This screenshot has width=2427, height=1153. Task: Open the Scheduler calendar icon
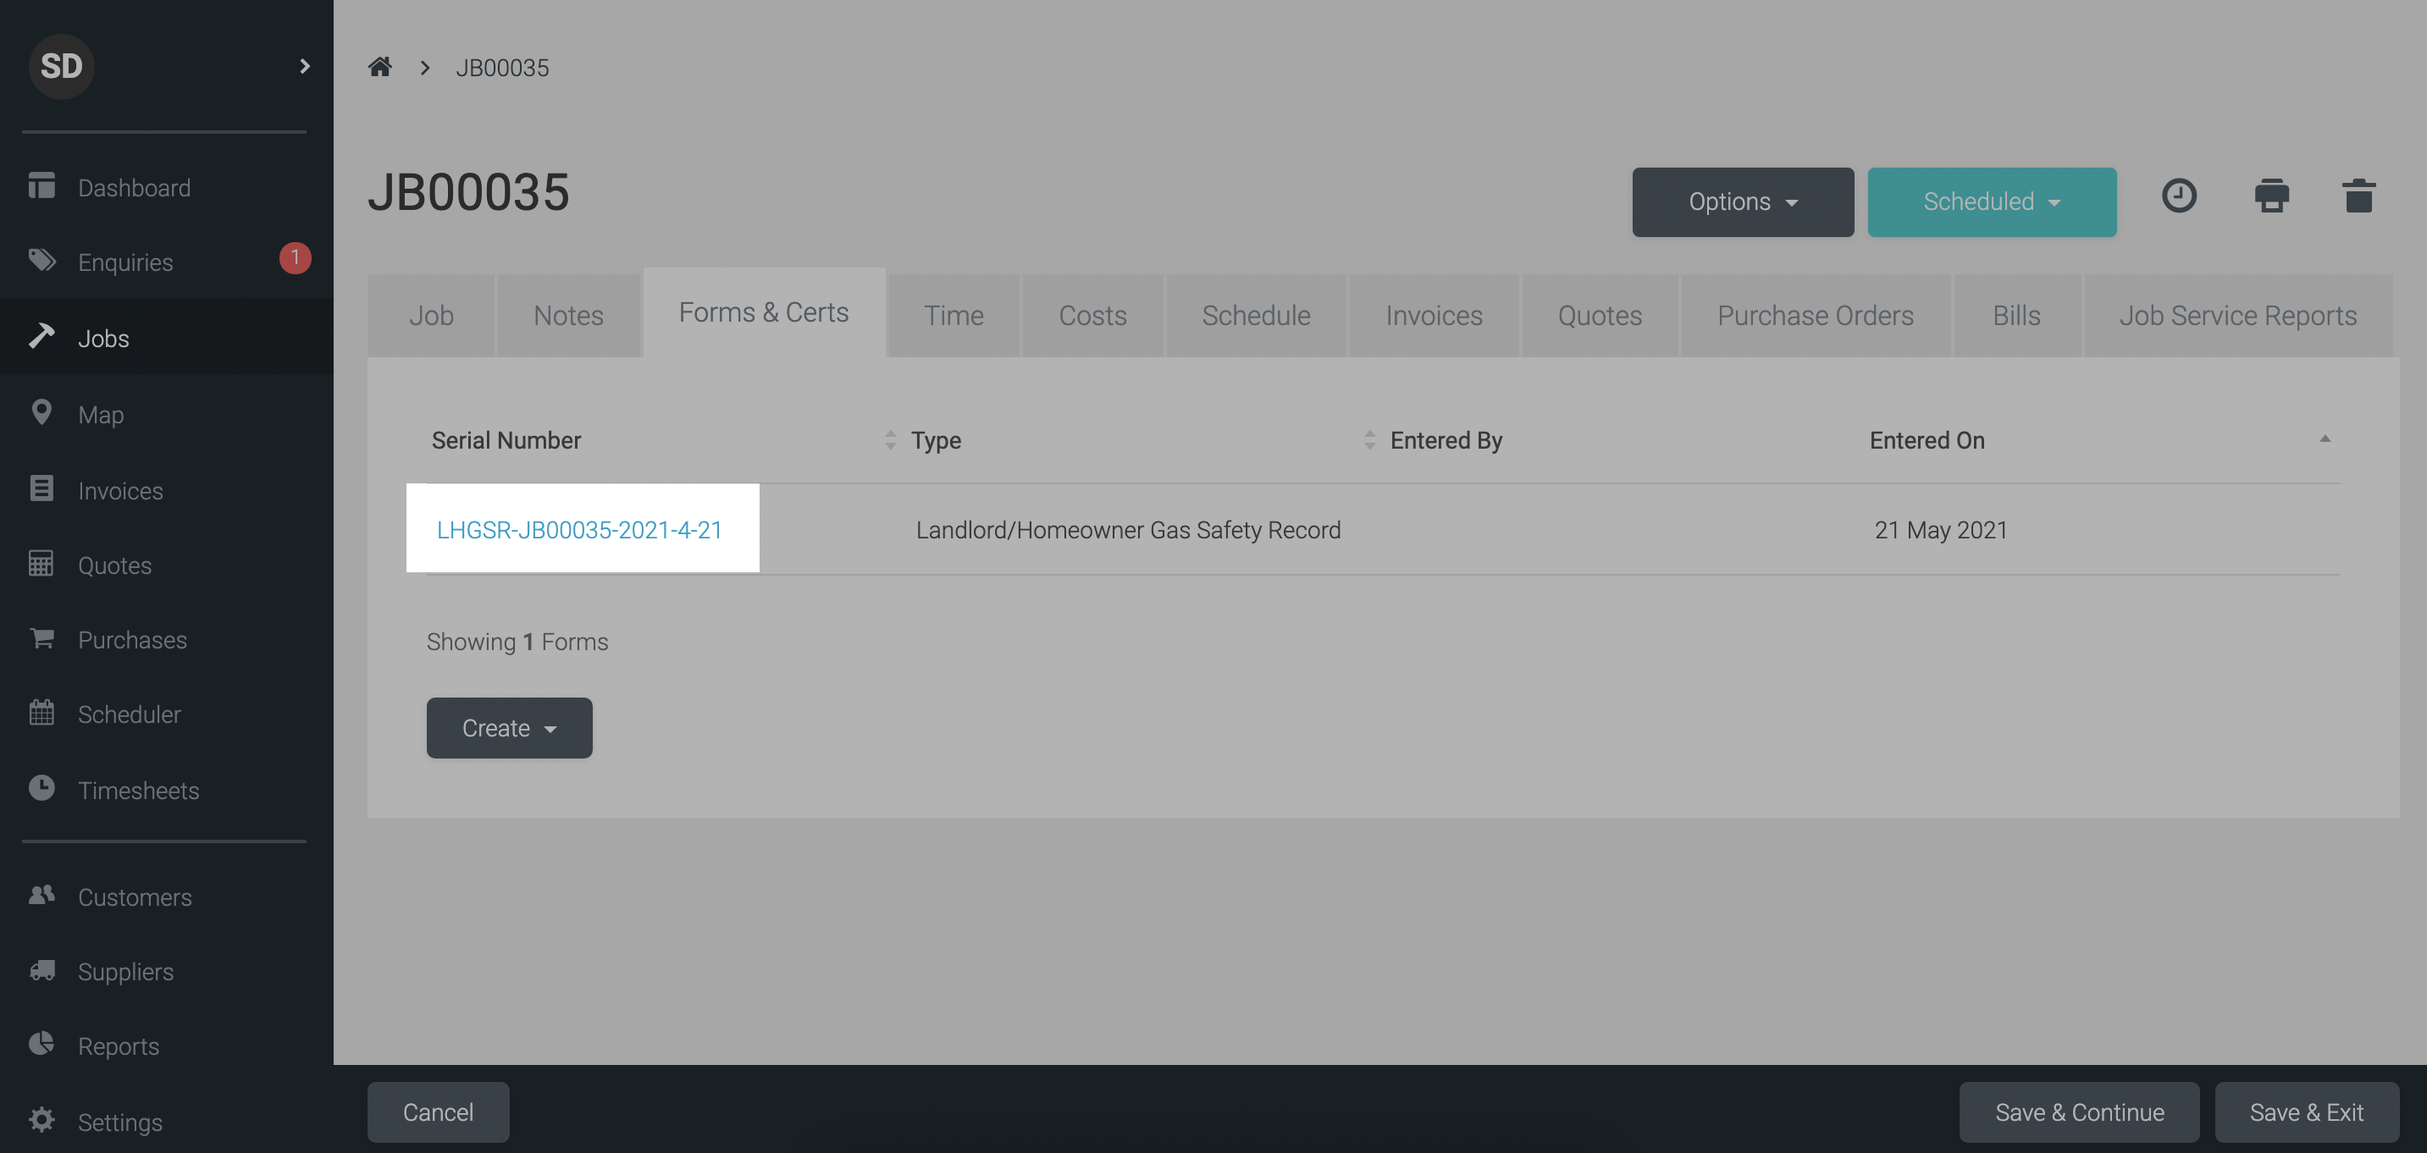point(42,714)
